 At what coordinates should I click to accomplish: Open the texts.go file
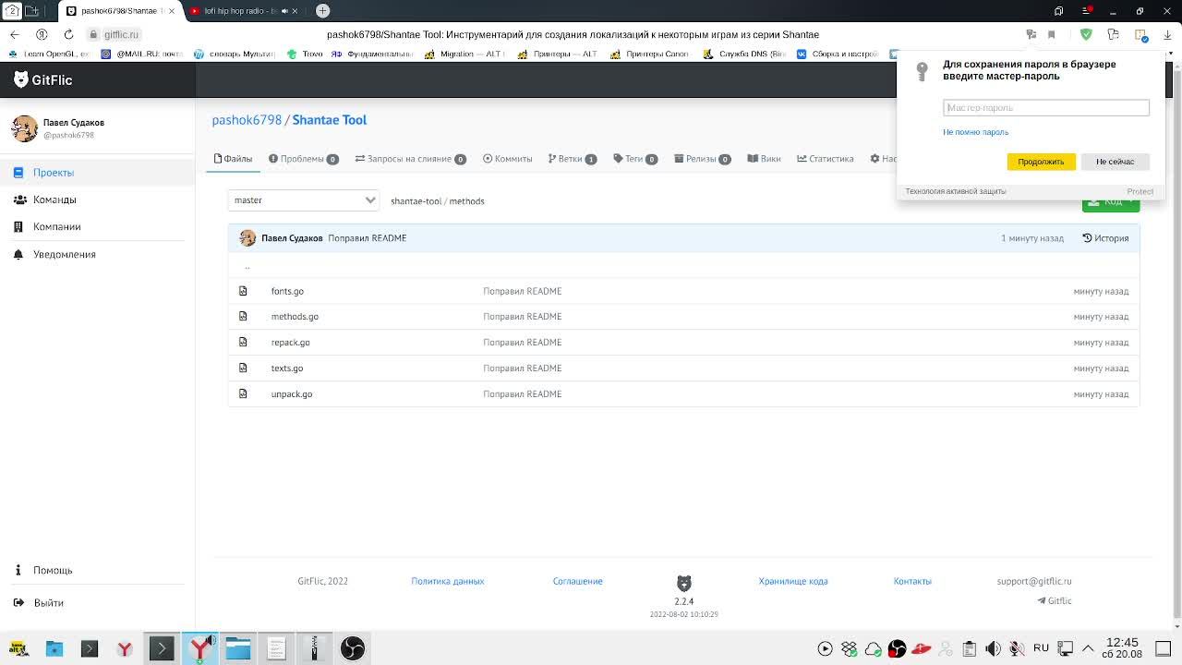tap(286, 369)
